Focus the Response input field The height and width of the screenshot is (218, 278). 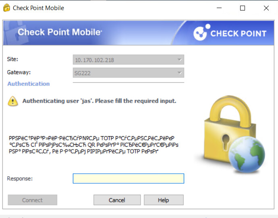(129, 179)
